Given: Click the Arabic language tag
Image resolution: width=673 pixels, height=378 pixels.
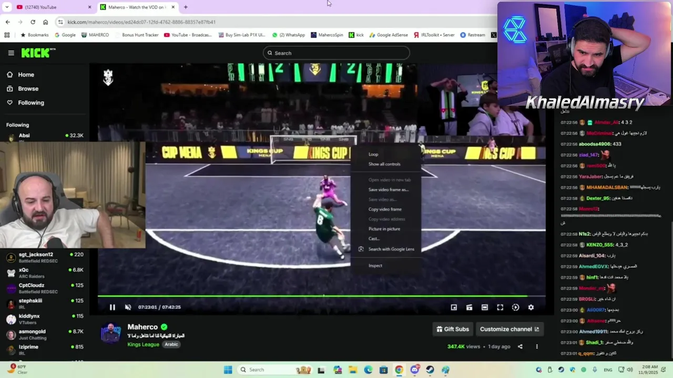Looking at the screenshot, I should tap(171, 344).
